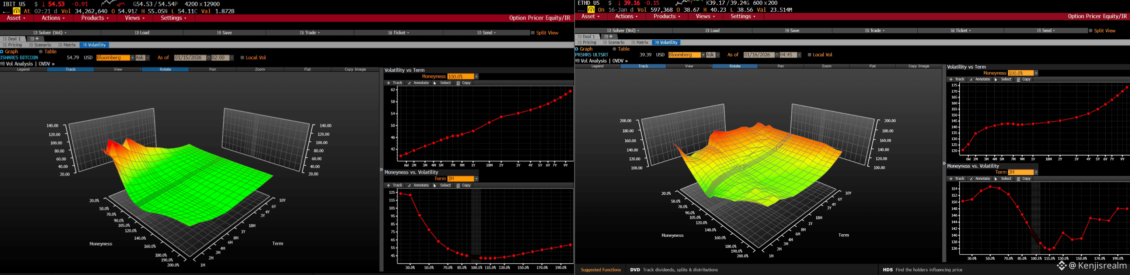
Task: Enable Local Vol checkbox in IBIT panel
Action: pyautogui.click(x=242, y=58)
